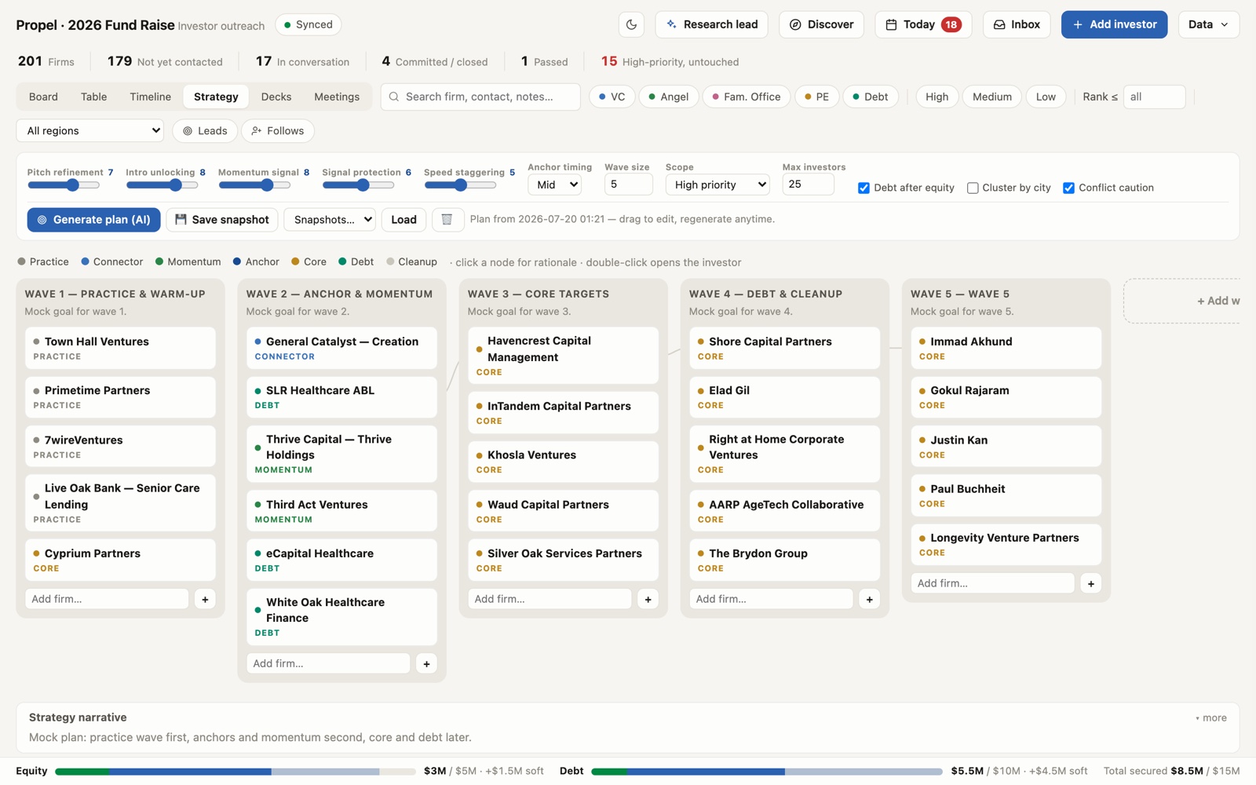Click plus next to Wave 1 Add firm
Viewport: 1256px width, 785px height.
point(205,599)
